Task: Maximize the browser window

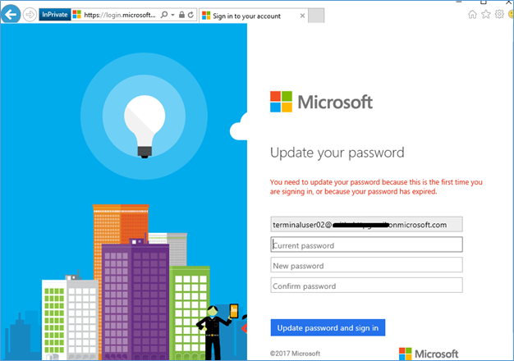Action: point(483,2)
